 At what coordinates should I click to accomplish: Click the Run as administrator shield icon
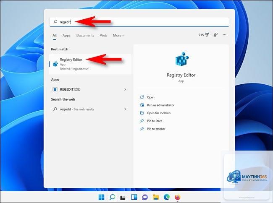(142, 105)
